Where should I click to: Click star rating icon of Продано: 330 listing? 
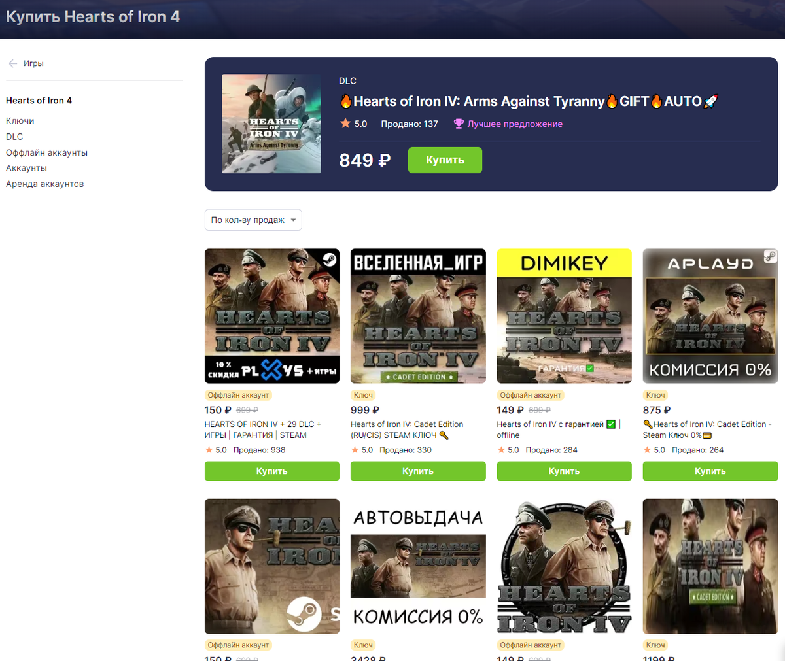(x=355, y=450)
